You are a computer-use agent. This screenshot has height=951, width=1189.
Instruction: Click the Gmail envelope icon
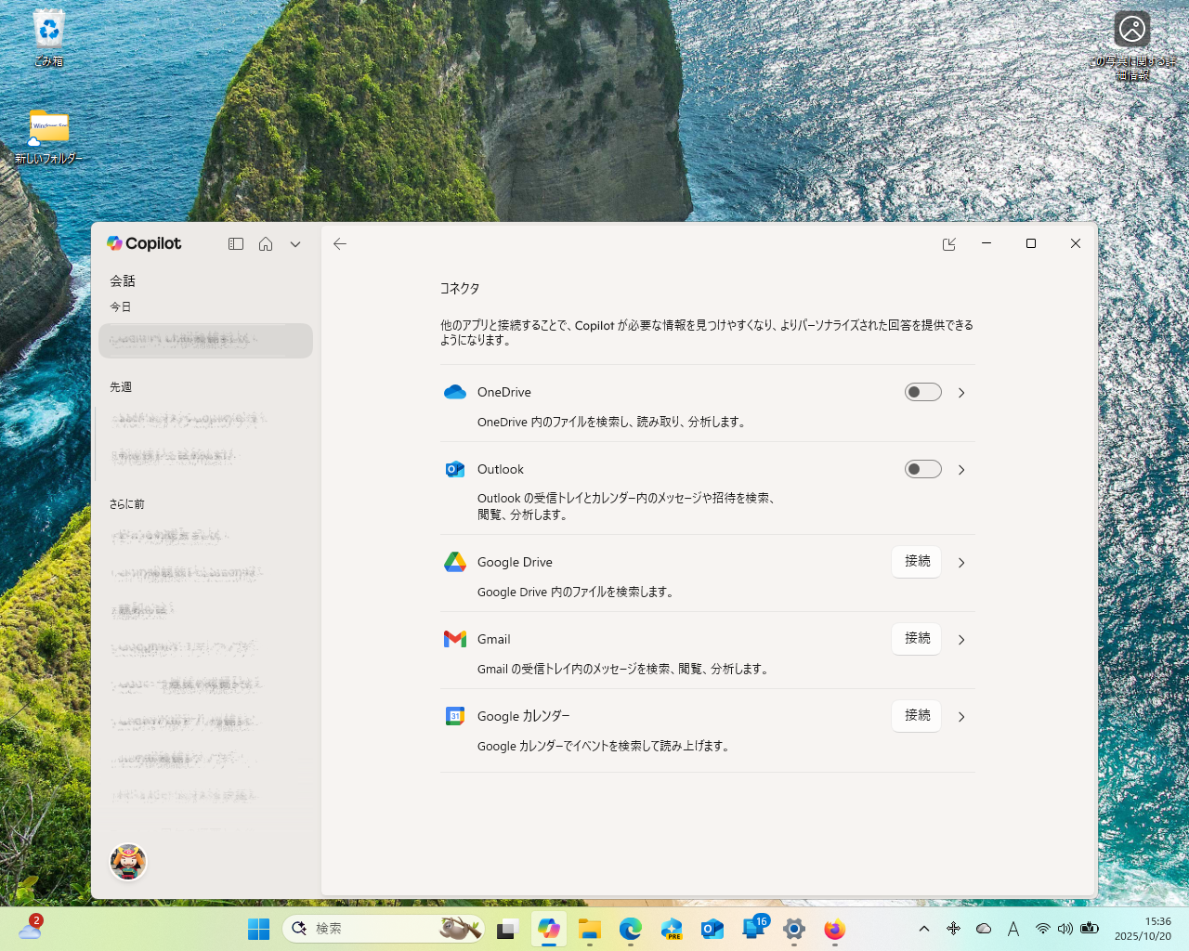coord(454,639)
